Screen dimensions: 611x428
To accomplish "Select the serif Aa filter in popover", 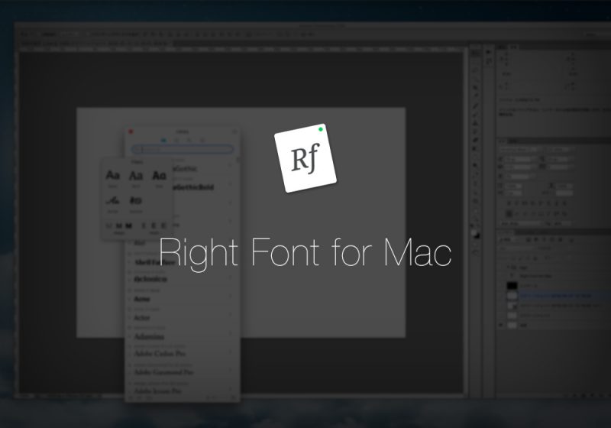I will tap(136, 176).
